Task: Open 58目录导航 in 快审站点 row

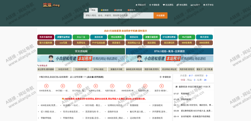Action: [64, 69]
